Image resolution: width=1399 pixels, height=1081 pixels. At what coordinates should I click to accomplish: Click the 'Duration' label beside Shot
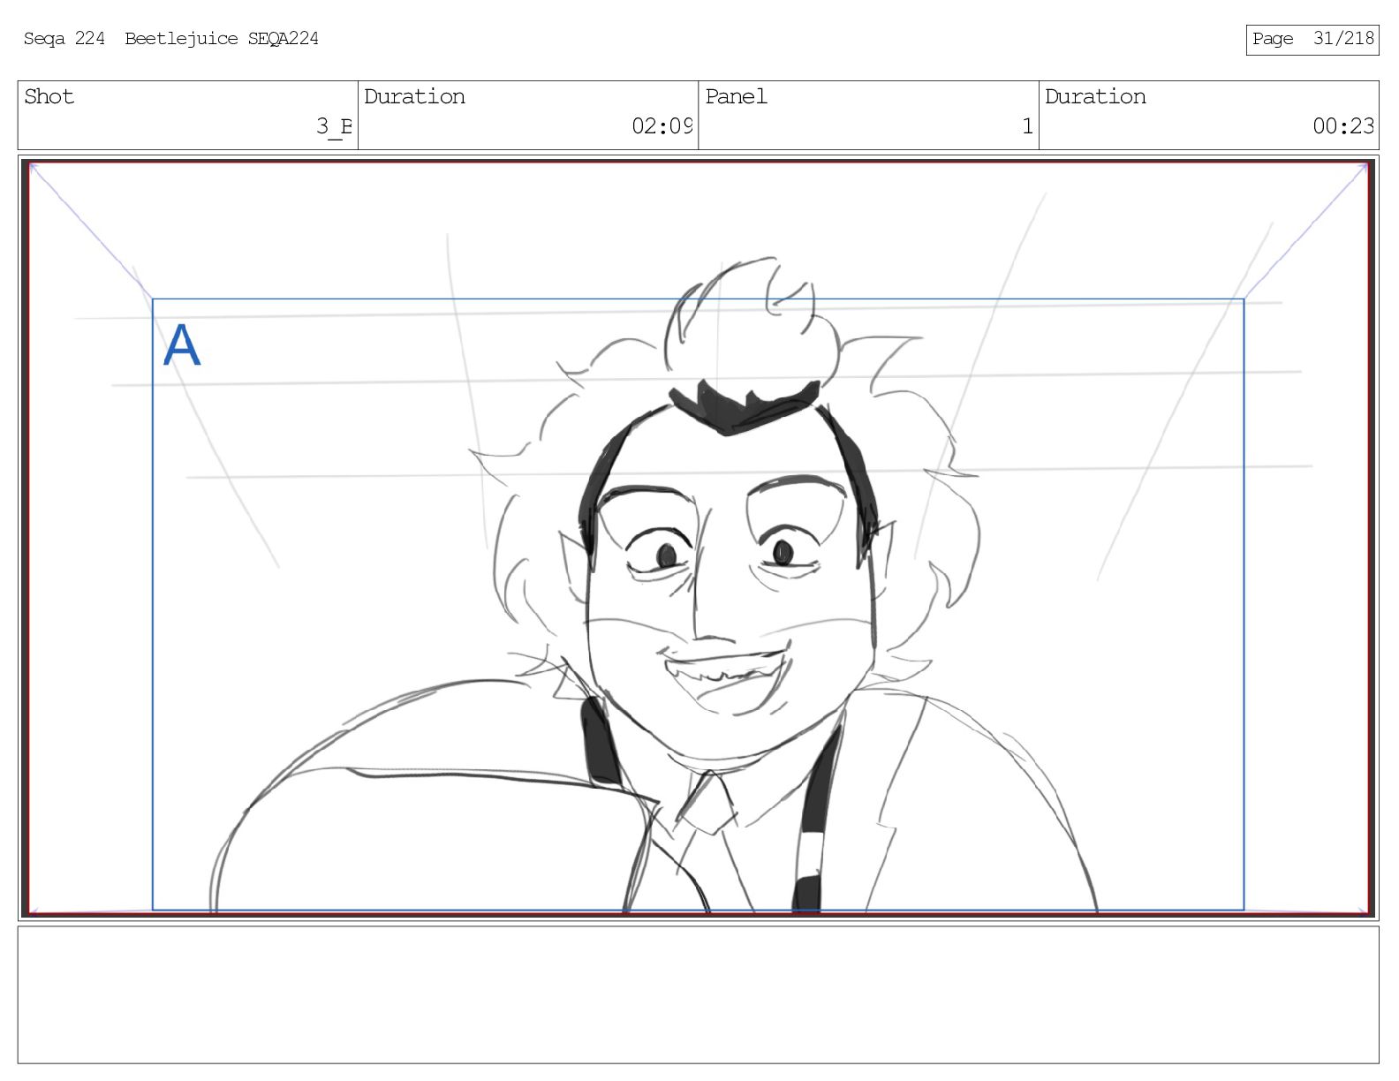[414, 96]
